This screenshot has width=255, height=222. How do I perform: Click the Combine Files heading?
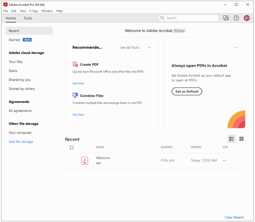pos(91,96)
